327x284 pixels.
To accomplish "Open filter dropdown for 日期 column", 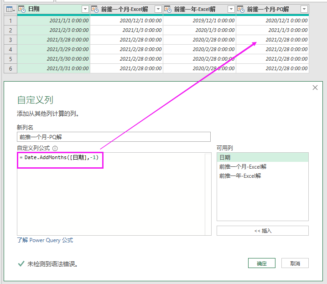I will coord(85,9).
